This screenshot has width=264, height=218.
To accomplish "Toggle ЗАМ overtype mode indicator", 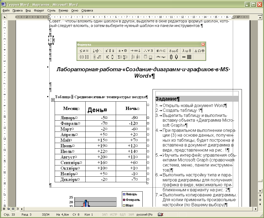I will click(x=131, y=215).
